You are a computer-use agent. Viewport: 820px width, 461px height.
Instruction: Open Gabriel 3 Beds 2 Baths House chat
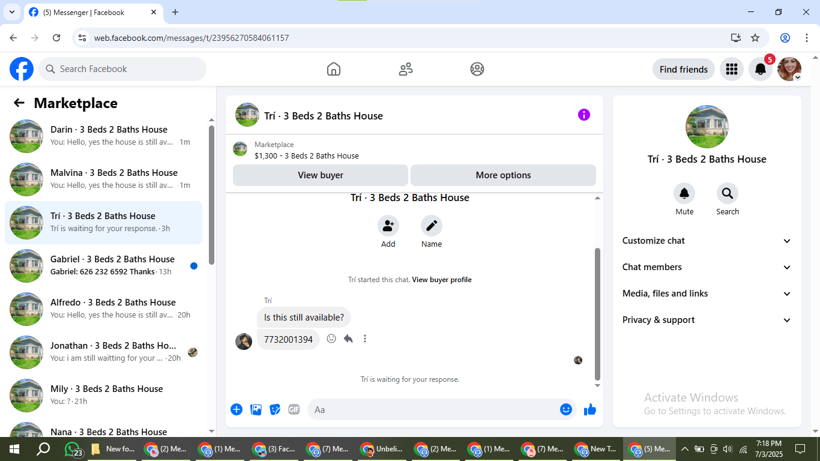[103, 266]
